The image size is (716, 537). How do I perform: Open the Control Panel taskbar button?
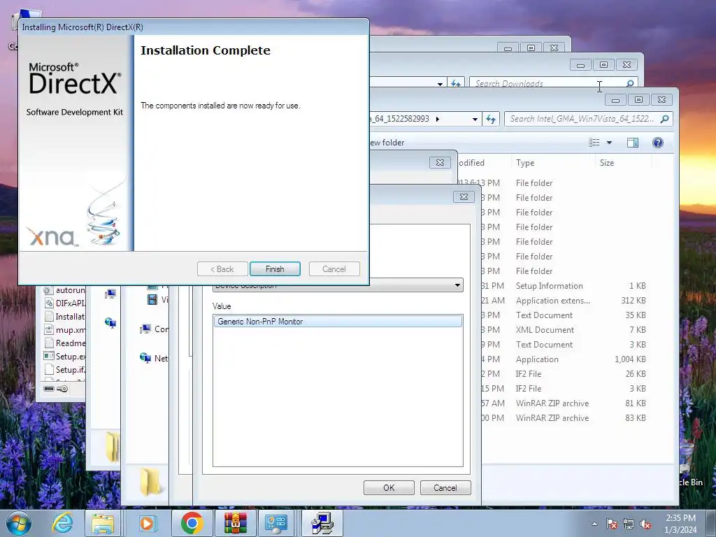tap(276, 523)
